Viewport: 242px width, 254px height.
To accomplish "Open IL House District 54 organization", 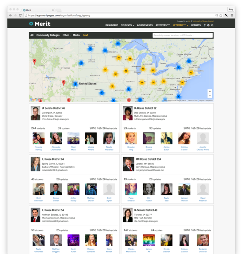I will pos(53,210).
